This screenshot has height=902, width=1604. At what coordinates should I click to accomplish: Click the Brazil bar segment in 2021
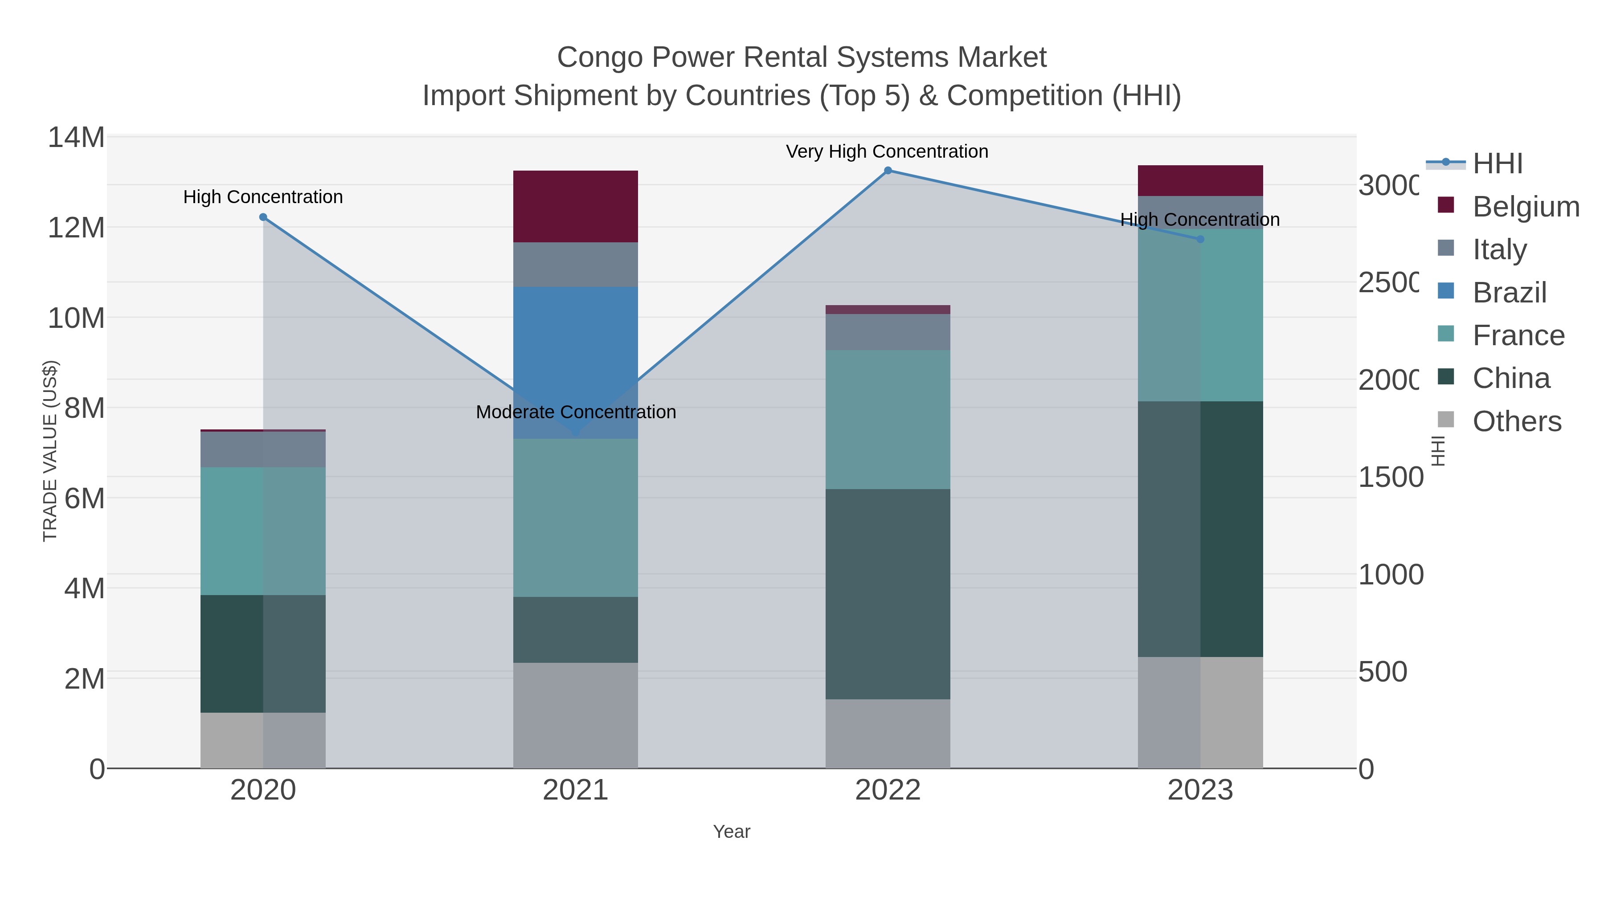(575, 363)
